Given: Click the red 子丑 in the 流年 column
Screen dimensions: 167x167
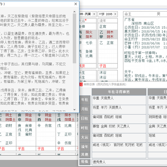Looking at the screenshot, I should [x=103, y=66].
